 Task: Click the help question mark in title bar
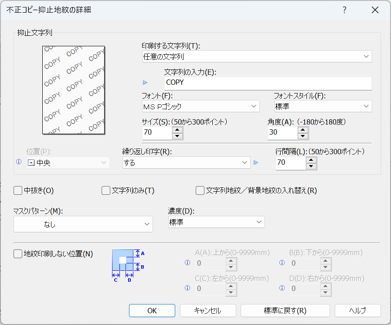pyautogui.click(x=344, y=10)
